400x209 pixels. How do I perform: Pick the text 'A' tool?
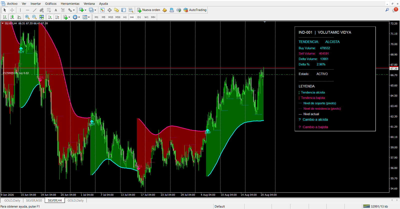(x=56, y=10)
